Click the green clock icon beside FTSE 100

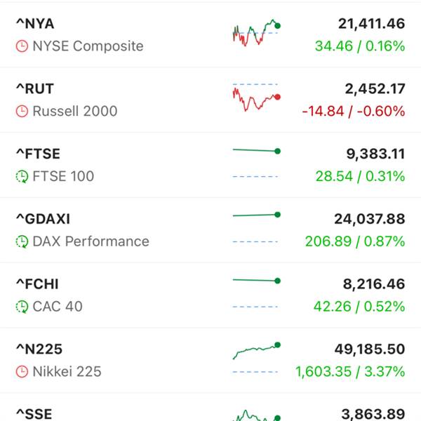pyautogui.click(x=22, y=176)
